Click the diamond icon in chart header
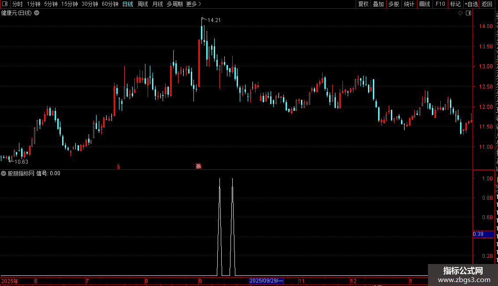 click(x=460, y=13)
